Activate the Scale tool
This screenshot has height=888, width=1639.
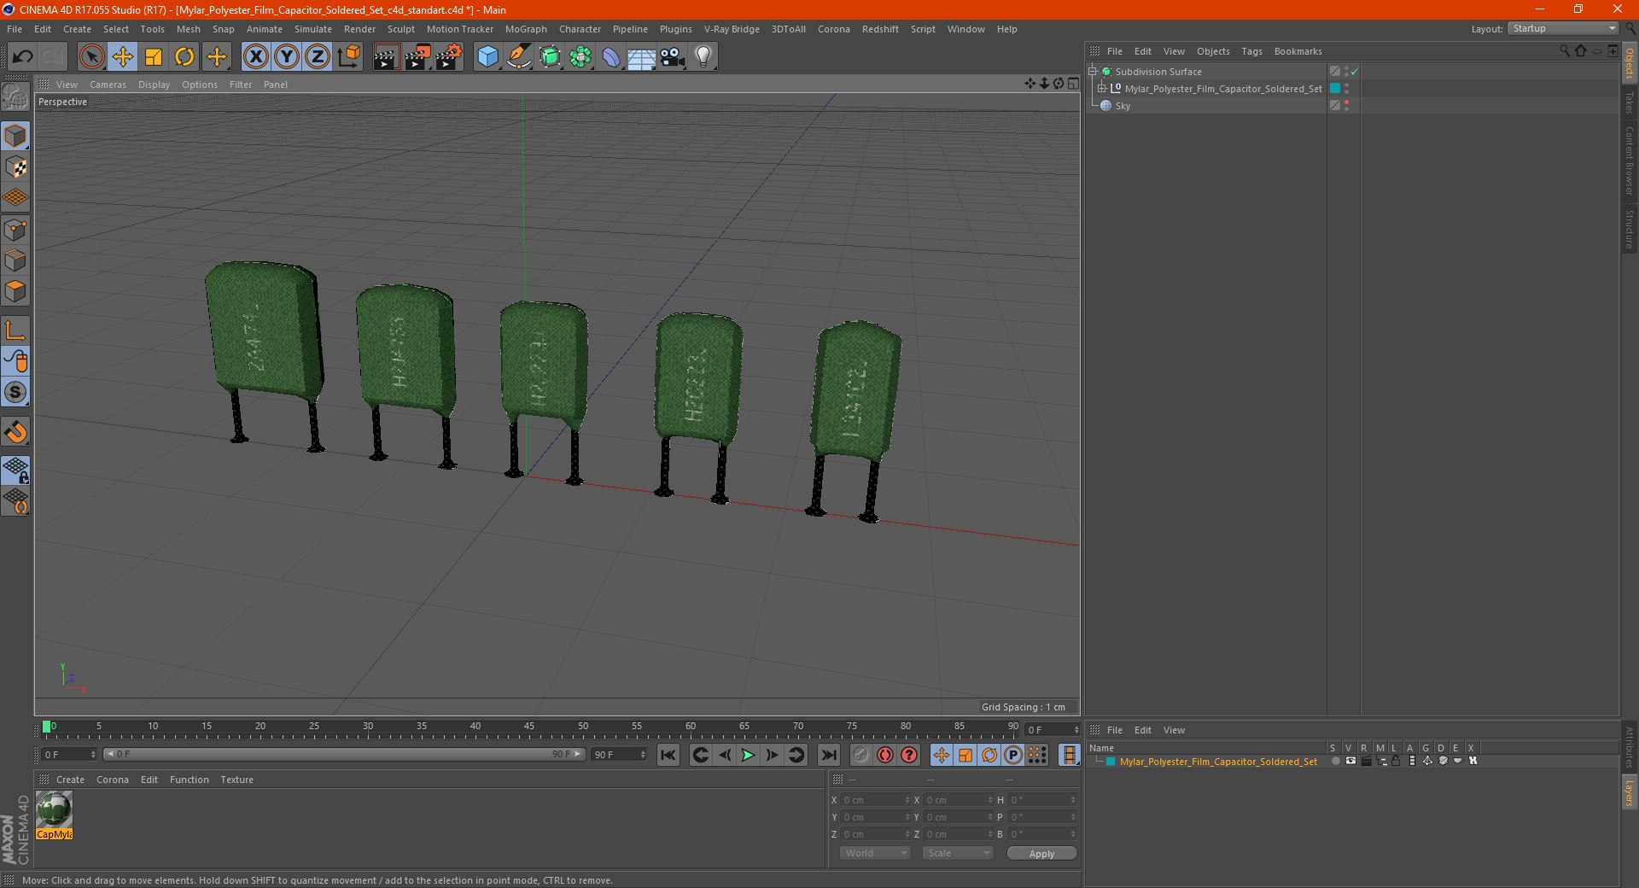[154, 57]
